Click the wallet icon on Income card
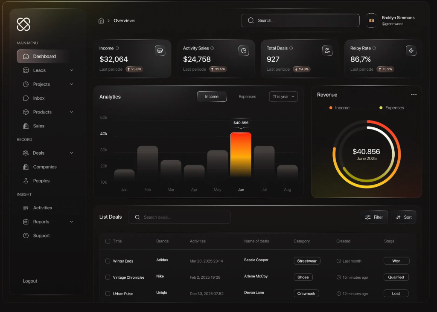This screenshot has width=437, height=312. click(160, 50)
